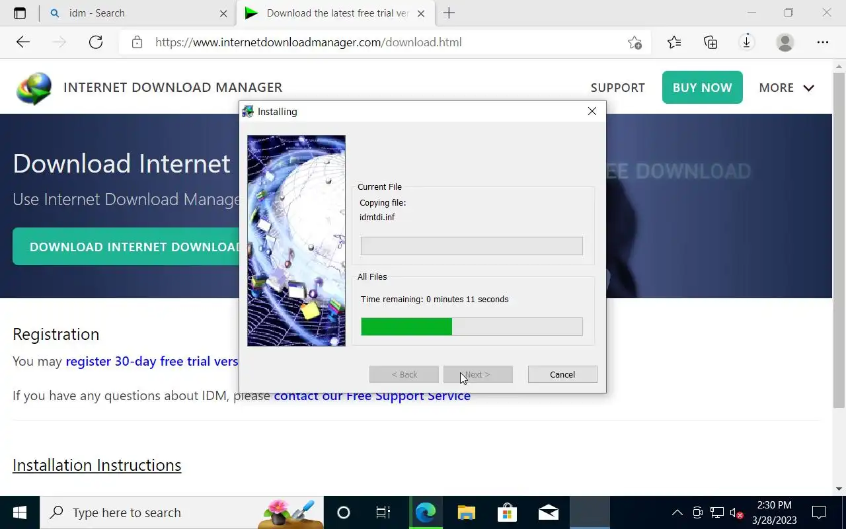Viewport: 846px width, 529px height.
Task: Click the Windows taskbar search box
Action: 182,512
